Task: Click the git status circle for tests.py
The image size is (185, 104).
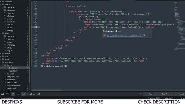Action: point(27,25)
